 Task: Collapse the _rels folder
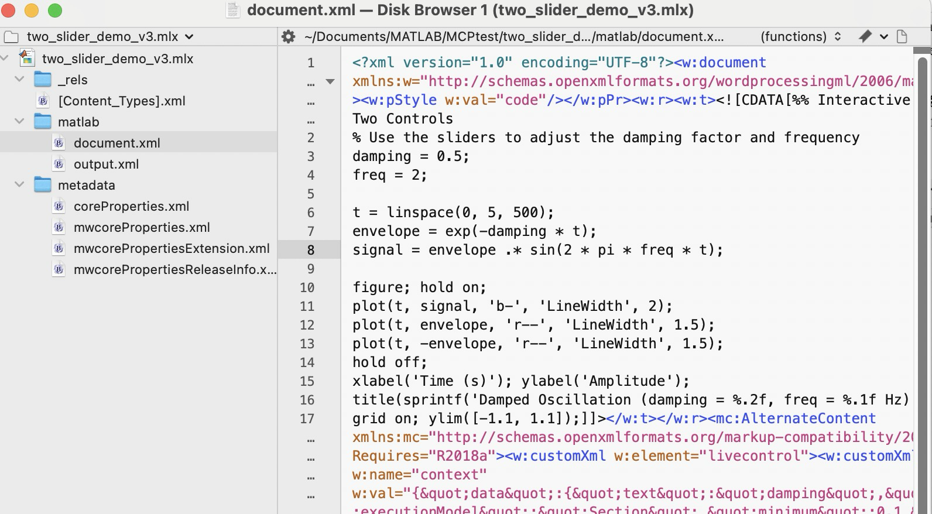pos(19,79)
